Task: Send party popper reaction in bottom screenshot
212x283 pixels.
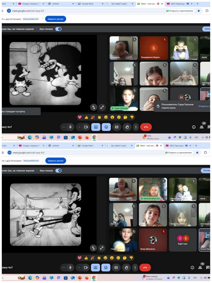Action: 92,258
